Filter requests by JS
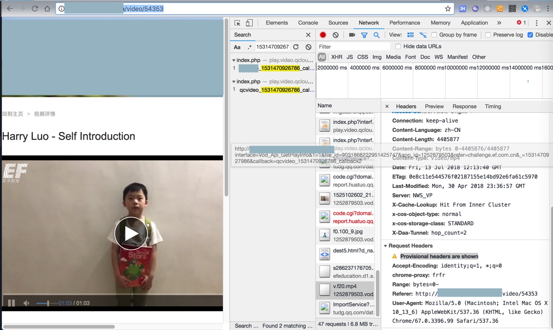This screenshot has height=330, width=553. [x=350, y=57]
